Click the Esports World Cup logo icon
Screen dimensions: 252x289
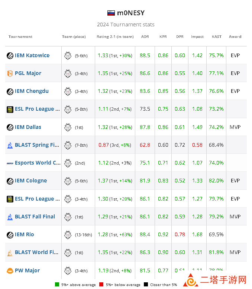[10, 163]
